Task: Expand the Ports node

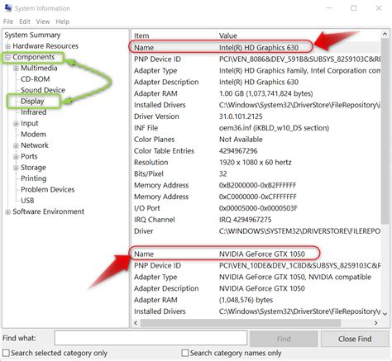Action: [16, 157]
